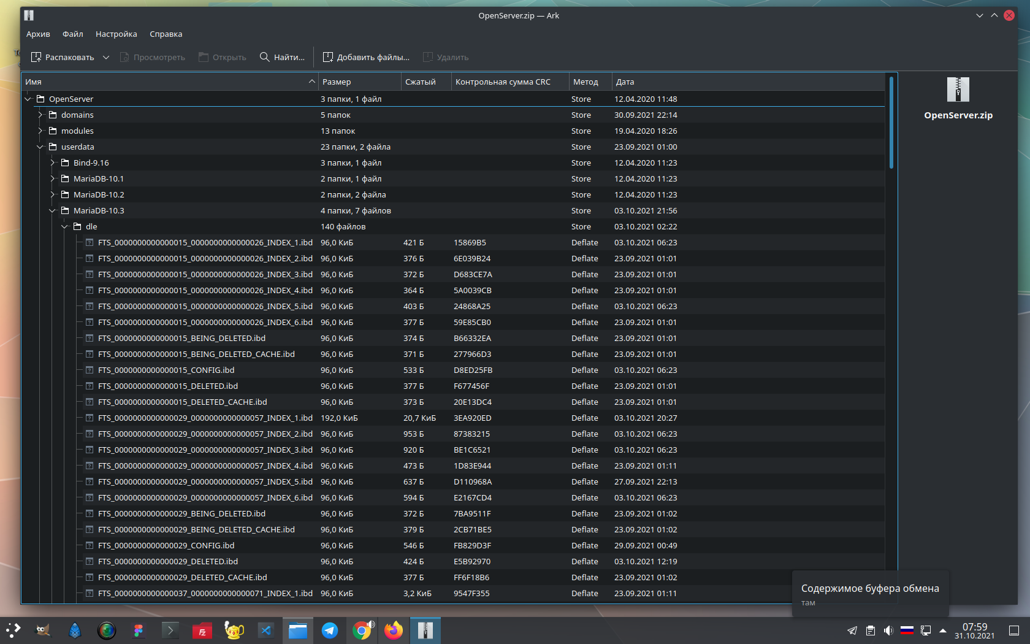The width and height of the screenshot is (1030, 644).
Task: Expand the domains folder
Action: click(40, 115)
